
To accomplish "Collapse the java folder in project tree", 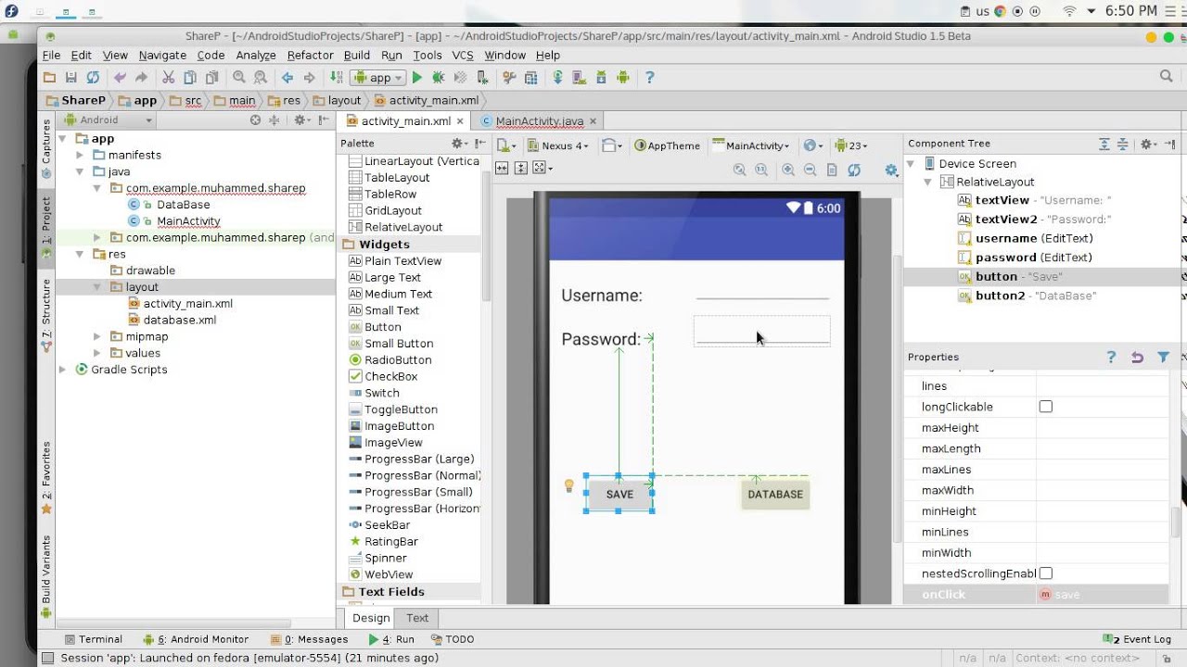I will [81, 171].
